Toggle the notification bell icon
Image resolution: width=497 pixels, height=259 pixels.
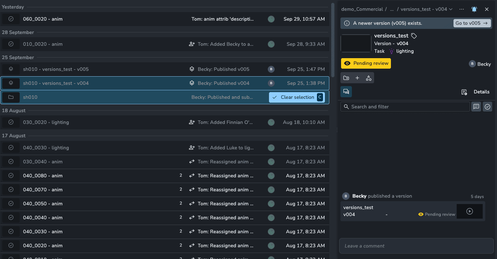[474, 9]
